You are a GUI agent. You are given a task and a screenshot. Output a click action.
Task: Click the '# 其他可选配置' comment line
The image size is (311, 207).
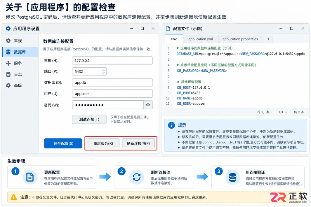pyautogui.click(x=189, y=82)
